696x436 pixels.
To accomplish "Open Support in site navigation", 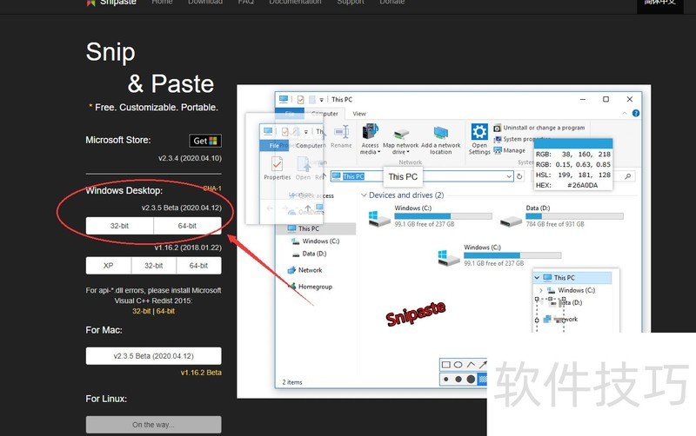I will (x=351, y=3).
